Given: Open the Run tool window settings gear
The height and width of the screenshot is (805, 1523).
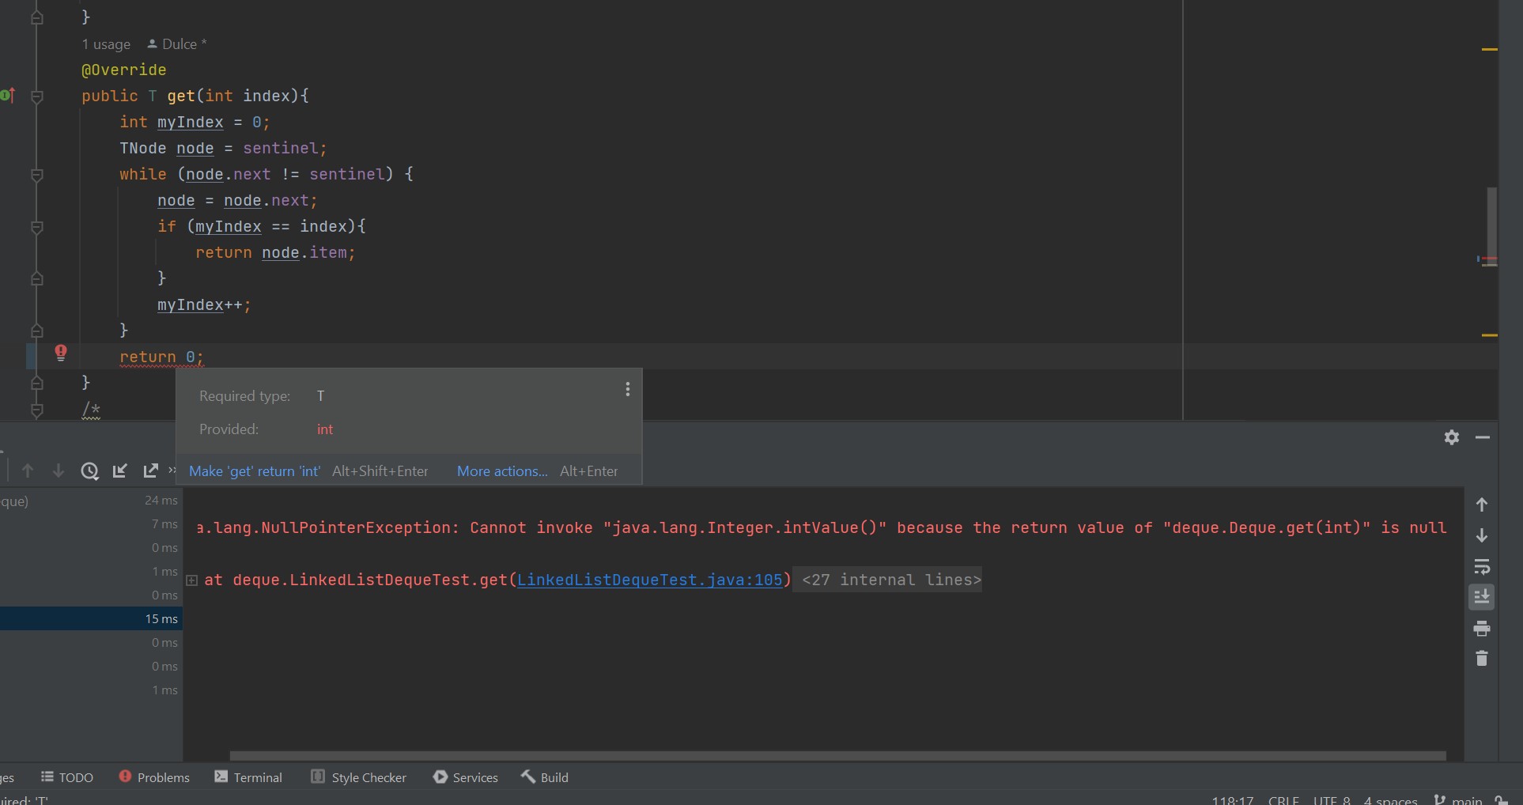Looking at the screenshot, I should [x=1452, y=437].
